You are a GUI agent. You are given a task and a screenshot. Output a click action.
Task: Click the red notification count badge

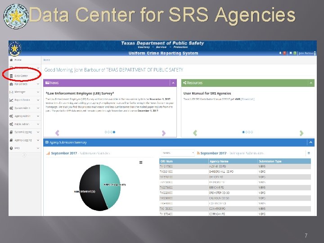tap(284, 53)
